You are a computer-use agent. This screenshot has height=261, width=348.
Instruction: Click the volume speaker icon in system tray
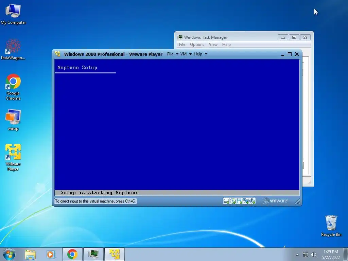click(x=313, y=255)
